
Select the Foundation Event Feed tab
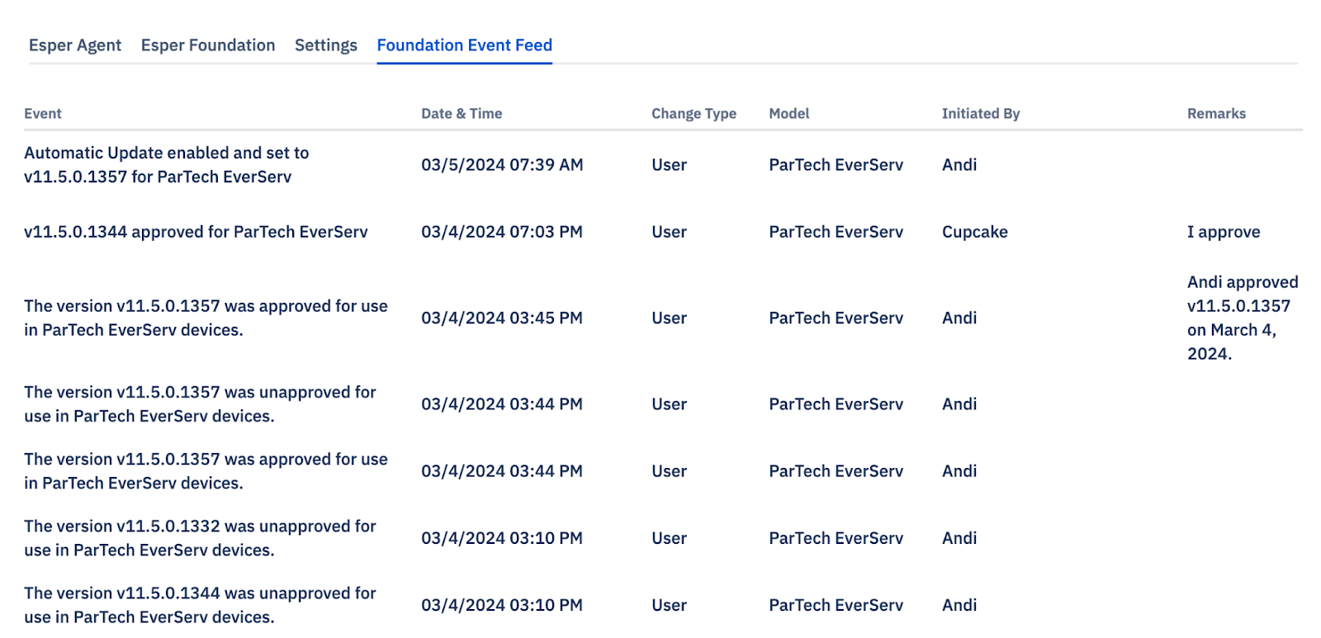click(x=465, y=45)
